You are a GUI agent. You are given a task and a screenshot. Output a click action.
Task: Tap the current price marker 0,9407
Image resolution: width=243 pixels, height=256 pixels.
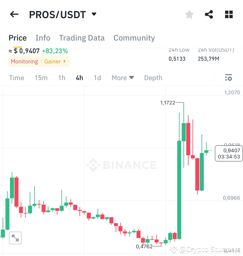tap(229, 153)
